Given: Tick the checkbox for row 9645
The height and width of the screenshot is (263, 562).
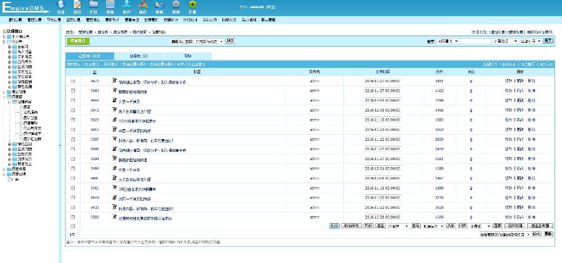Looking at the screenshot, I should coord(73,110).
